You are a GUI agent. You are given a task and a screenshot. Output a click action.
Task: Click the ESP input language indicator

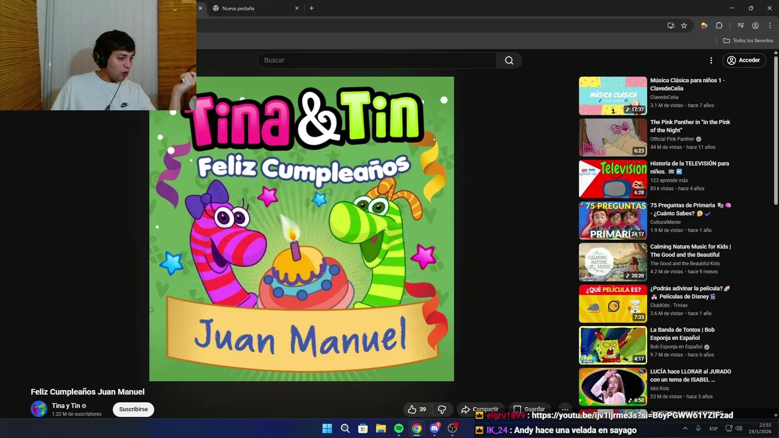pos(713,429)
